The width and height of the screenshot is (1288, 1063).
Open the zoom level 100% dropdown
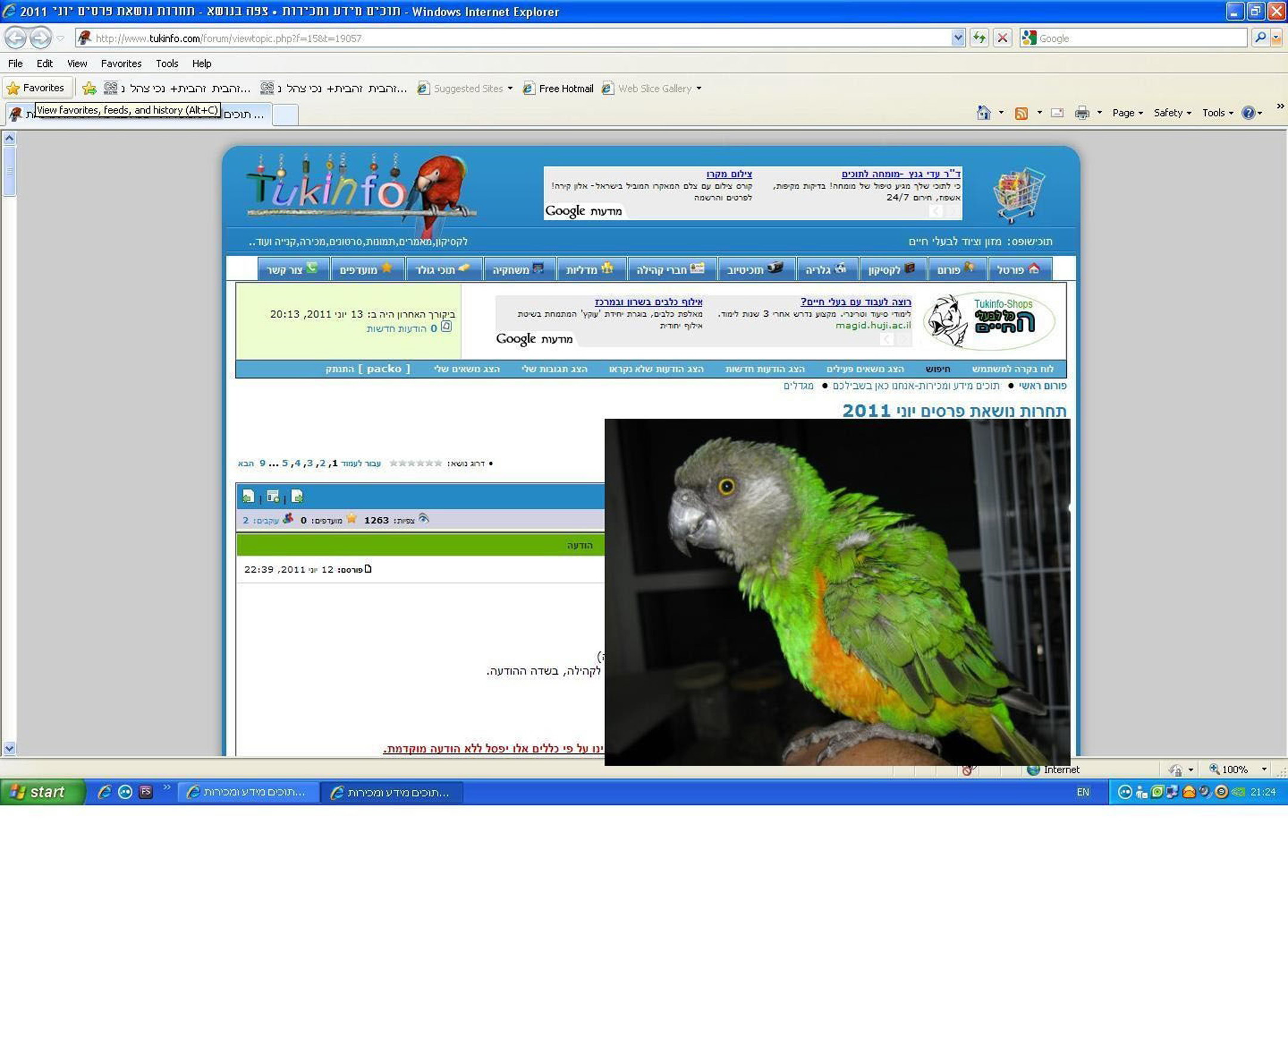tap(1264, 769)
